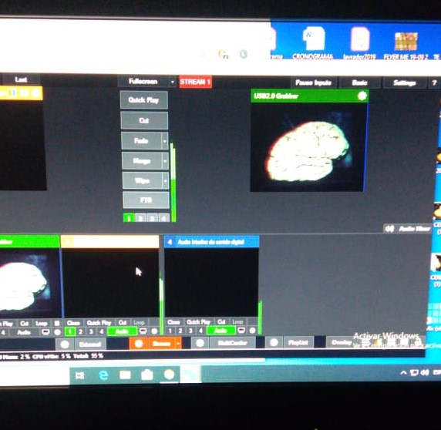Switch to the Basic view tab

(x=360, y=82)
